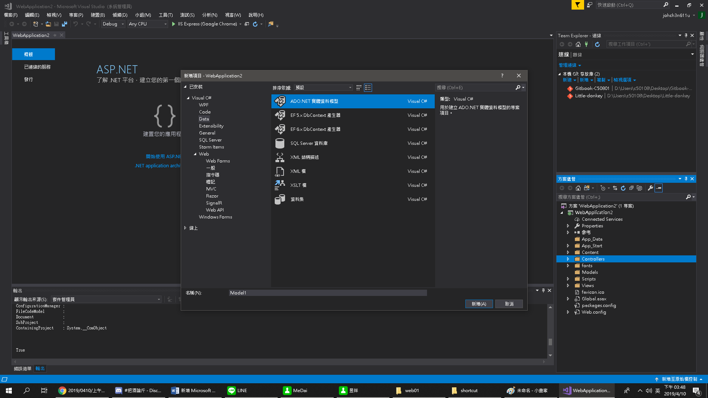Expand Properties node in Solution Explorer
The image size is (708, 398).
click(x=568, y=226)
